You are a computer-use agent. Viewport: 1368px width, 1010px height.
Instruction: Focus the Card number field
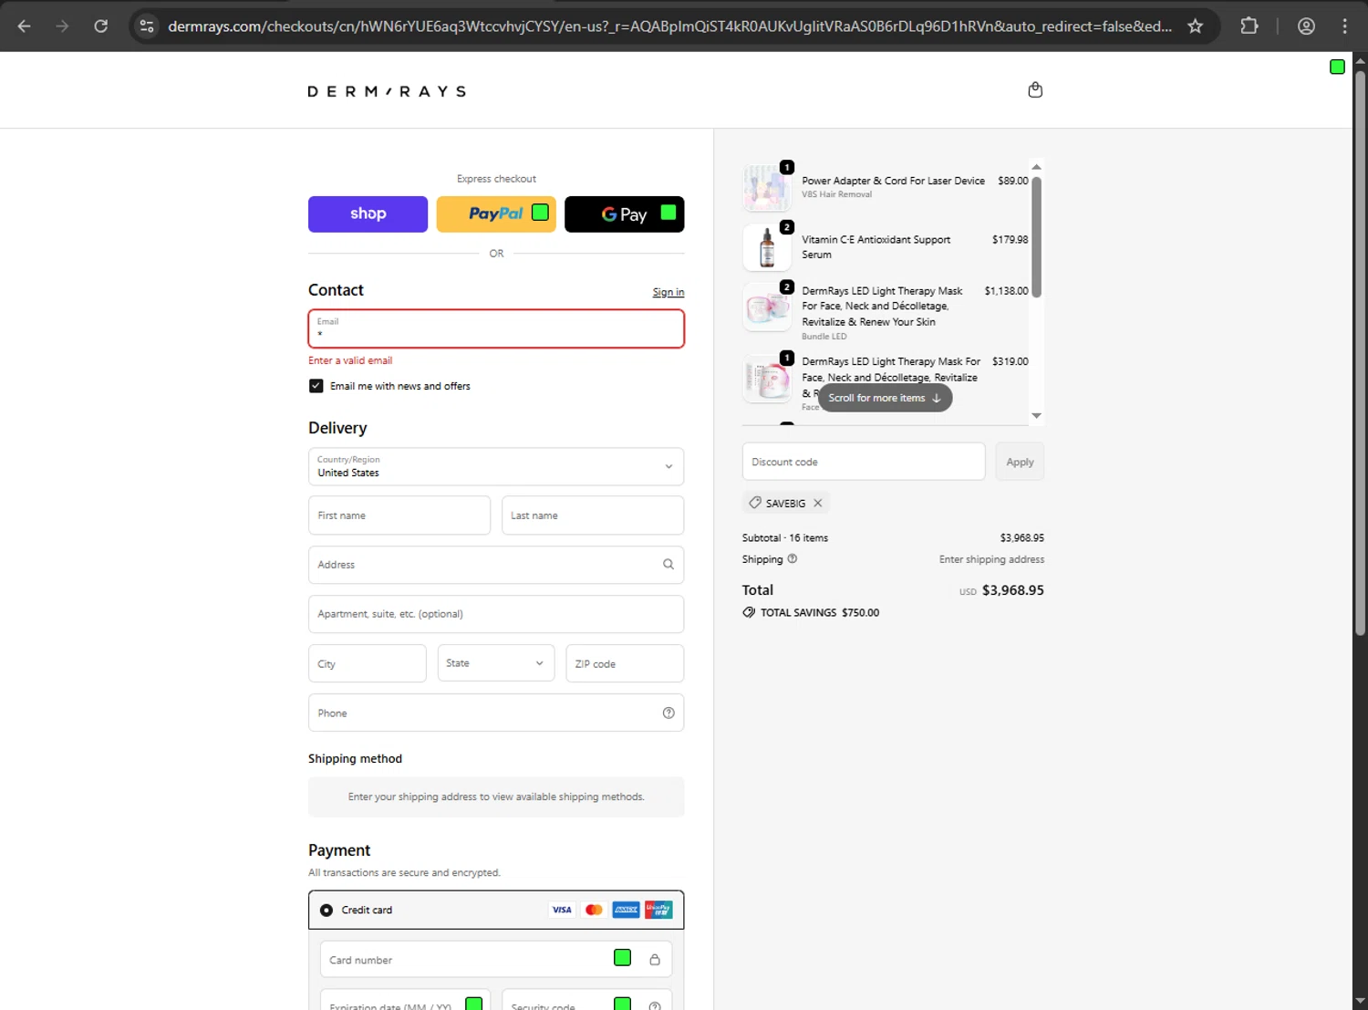coord(496,960)
